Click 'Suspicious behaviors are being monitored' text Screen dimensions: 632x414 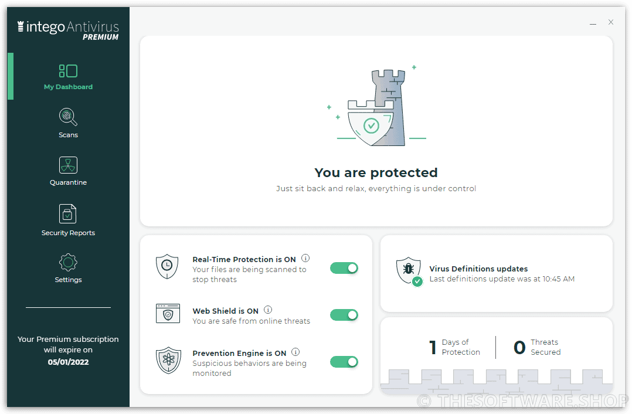coord(249,368)
